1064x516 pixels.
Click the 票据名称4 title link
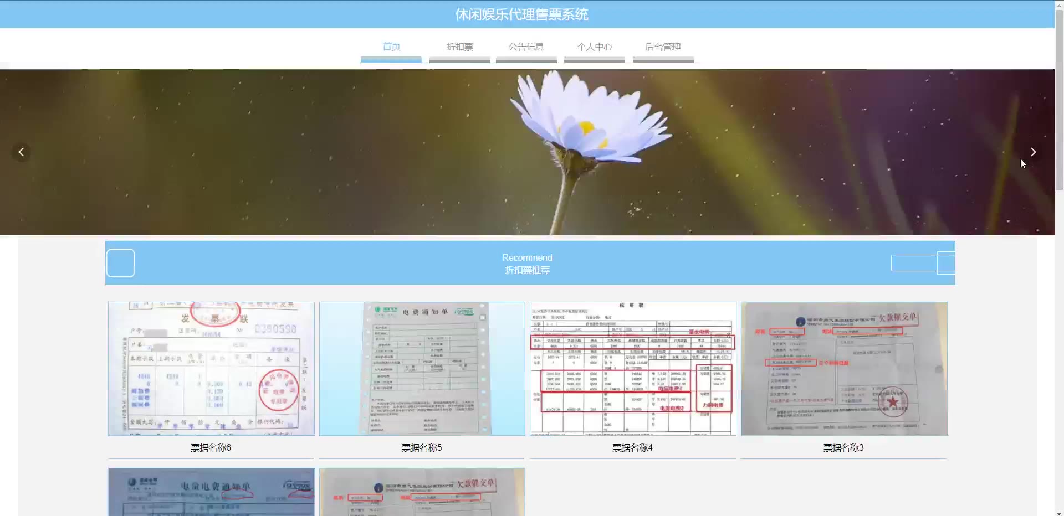point(633,447)
